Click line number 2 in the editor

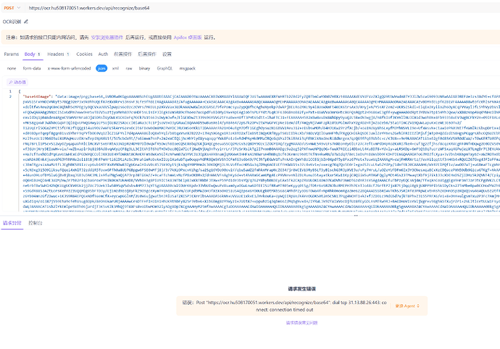[10, 96]
